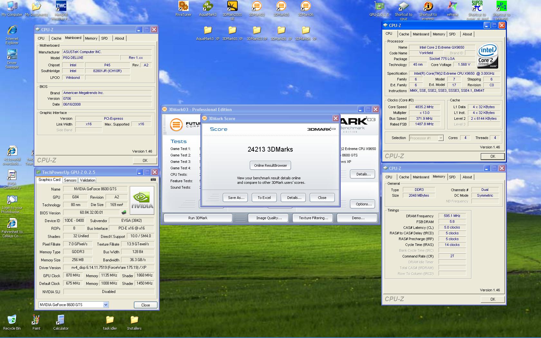Open Shortcut to prime95 icon
This screenshot has width=541, height=338.
501,10
